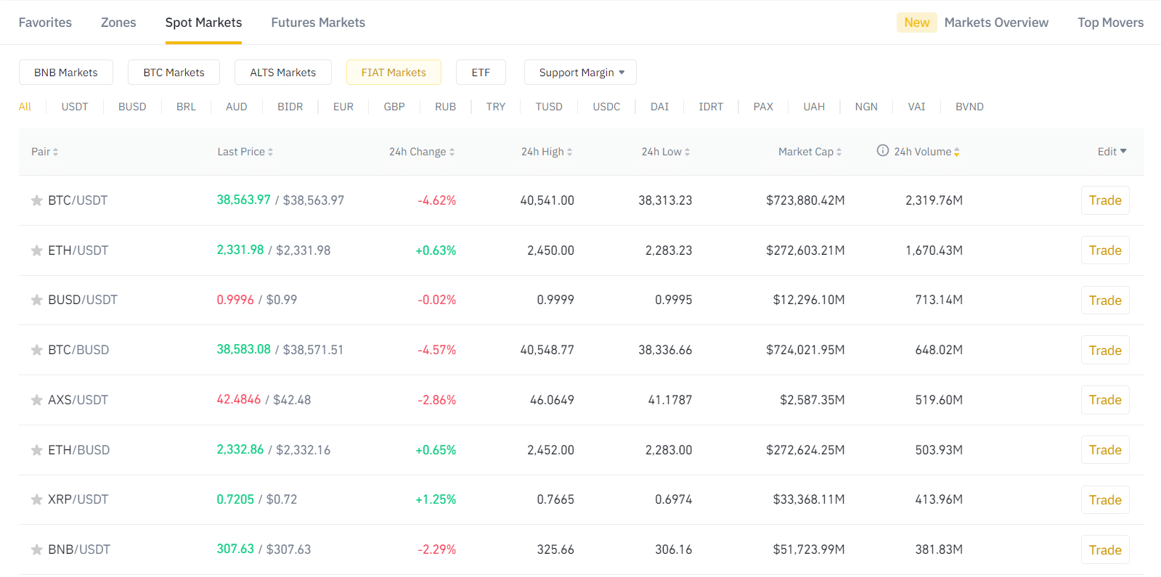Open the Futures Markets tab
Viewport: 1161px width, 577px height.
[x=318, y=22]
